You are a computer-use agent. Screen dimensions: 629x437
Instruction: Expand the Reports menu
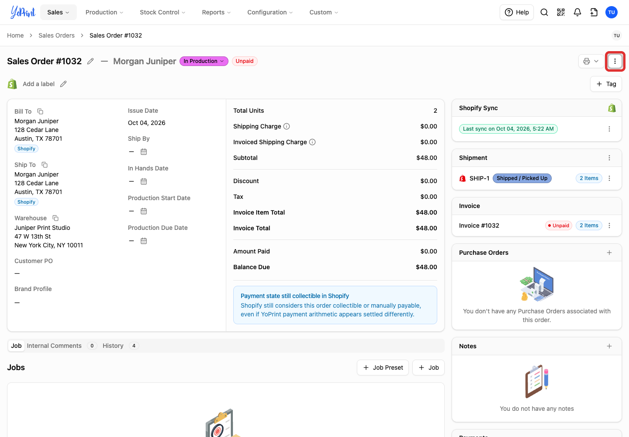216,12
